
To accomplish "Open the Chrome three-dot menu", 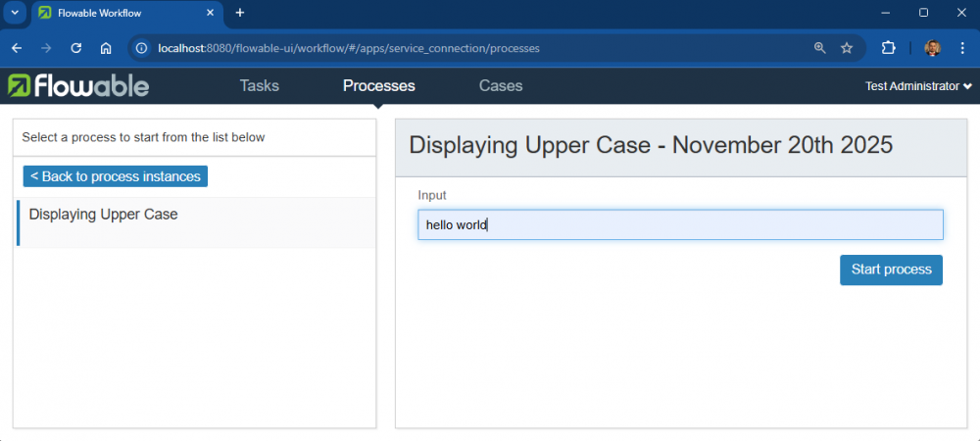I will pos(964,48).
